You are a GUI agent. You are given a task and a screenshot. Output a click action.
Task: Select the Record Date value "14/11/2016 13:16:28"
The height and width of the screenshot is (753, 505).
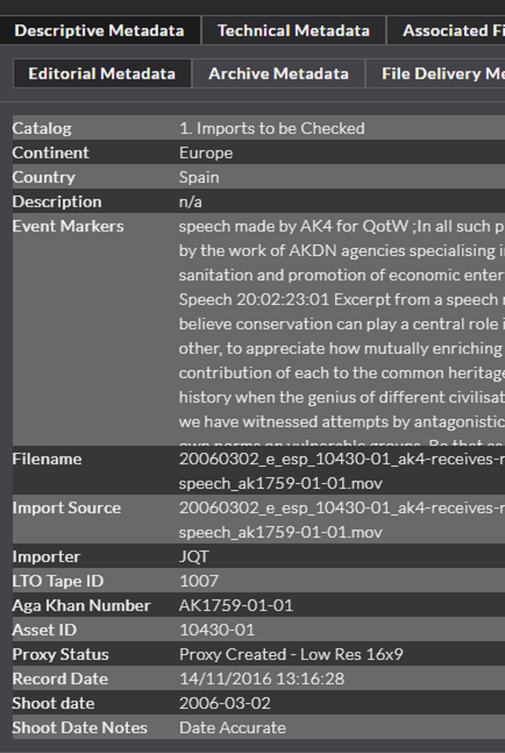pos(261,679)
